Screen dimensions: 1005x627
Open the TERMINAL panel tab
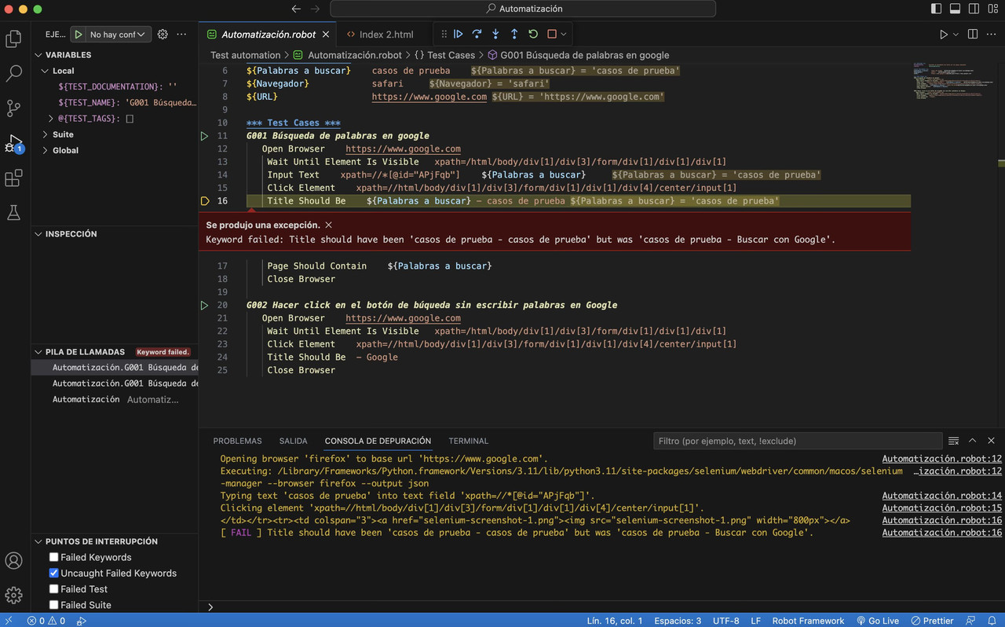[469, 441]
